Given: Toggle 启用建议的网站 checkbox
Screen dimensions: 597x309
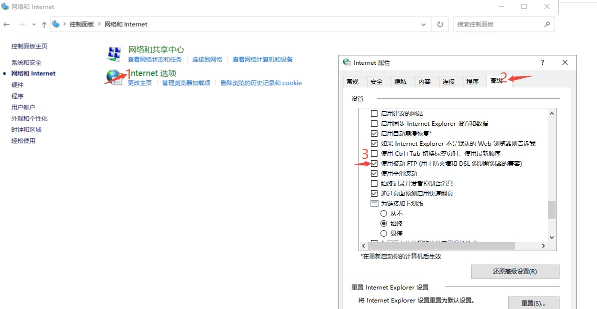Looking at the screenshot, I should [374, 114].
